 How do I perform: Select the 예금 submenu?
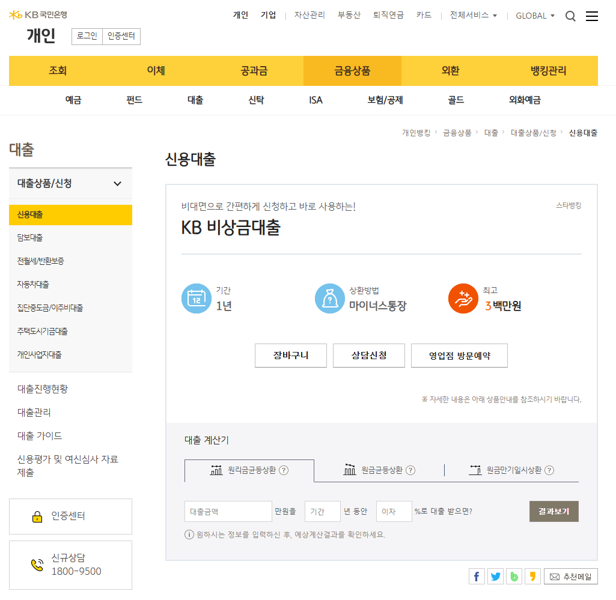[73, 100]
